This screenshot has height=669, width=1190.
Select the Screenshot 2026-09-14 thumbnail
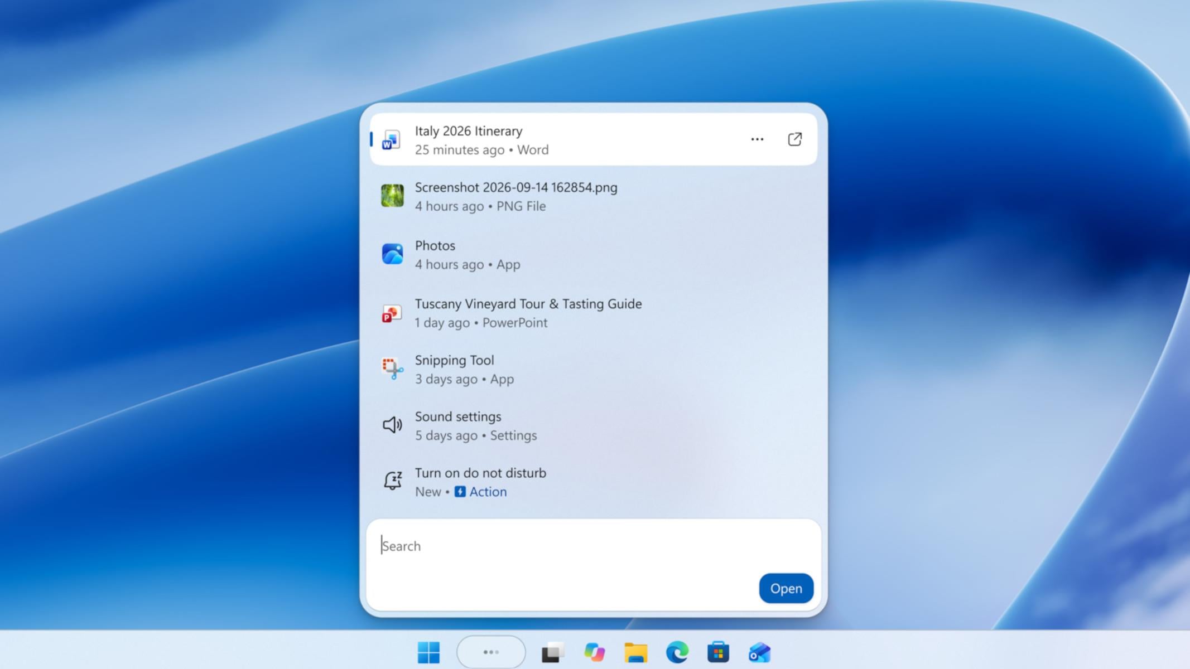[392, 196]
